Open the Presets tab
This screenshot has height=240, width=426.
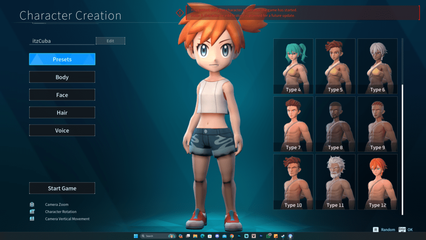coord(62,59)
